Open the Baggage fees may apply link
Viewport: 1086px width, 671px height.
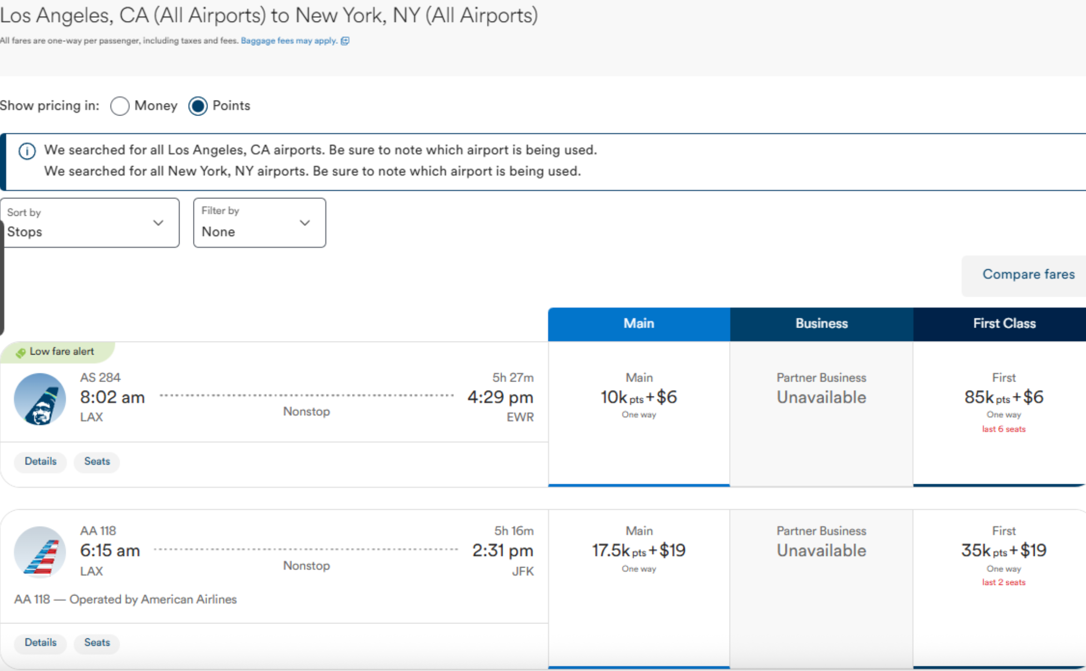289,41
